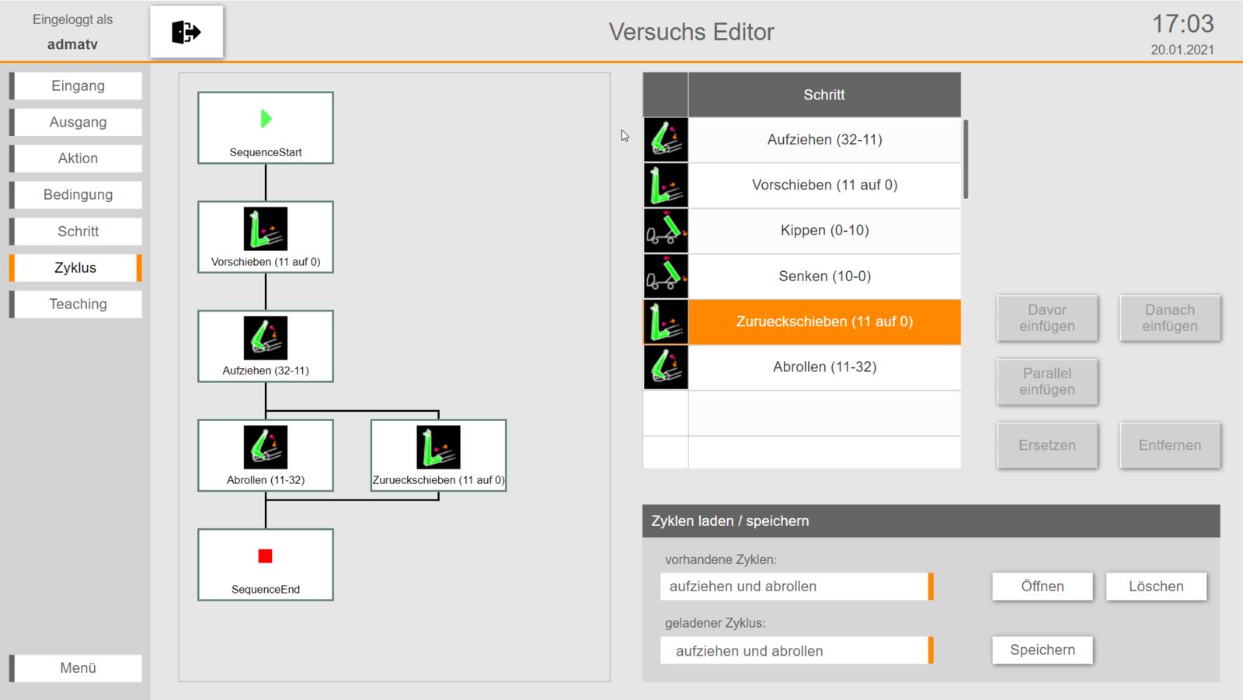Screen dimensions: 1243x700
Task: Delete cycle using the Löschen button
Action: pyautogui.click(x=1156, y=587)
